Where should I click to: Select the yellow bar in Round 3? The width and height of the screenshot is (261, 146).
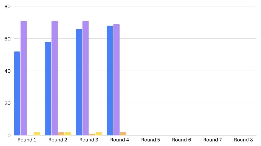99,134
